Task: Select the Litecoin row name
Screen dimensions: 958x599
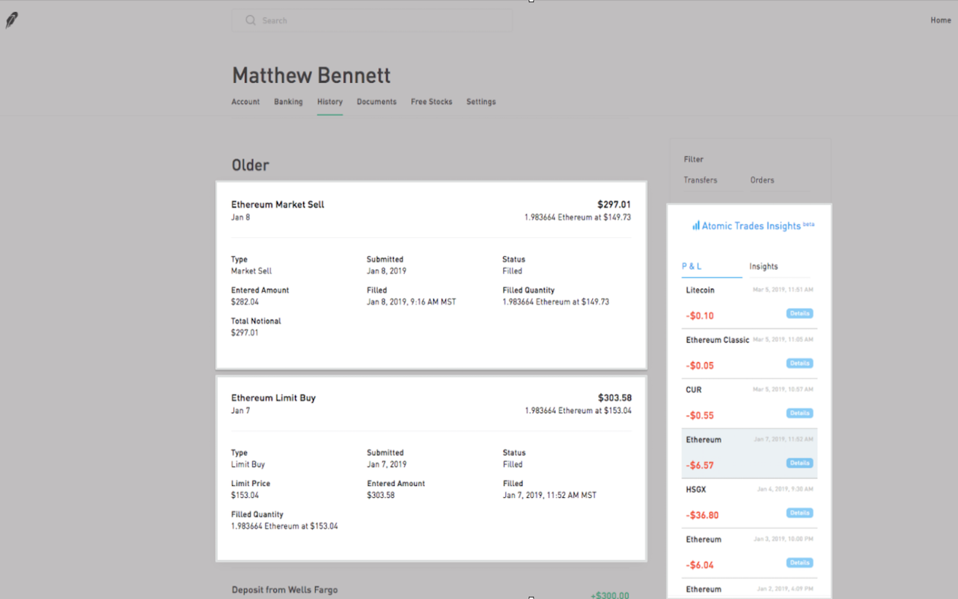Action: [701, 290]
